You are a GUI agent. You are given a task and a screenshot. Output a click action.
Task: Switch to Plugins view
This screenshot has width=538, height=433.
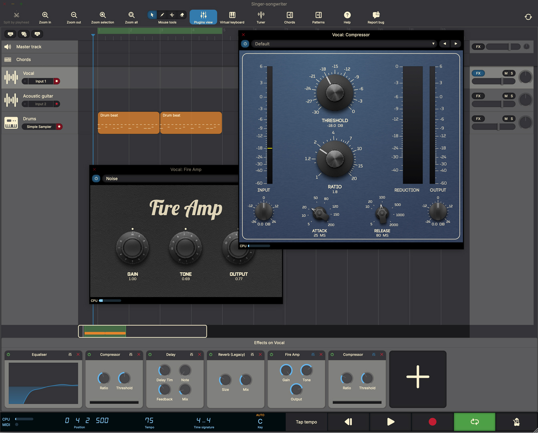[x=203, y=17]
